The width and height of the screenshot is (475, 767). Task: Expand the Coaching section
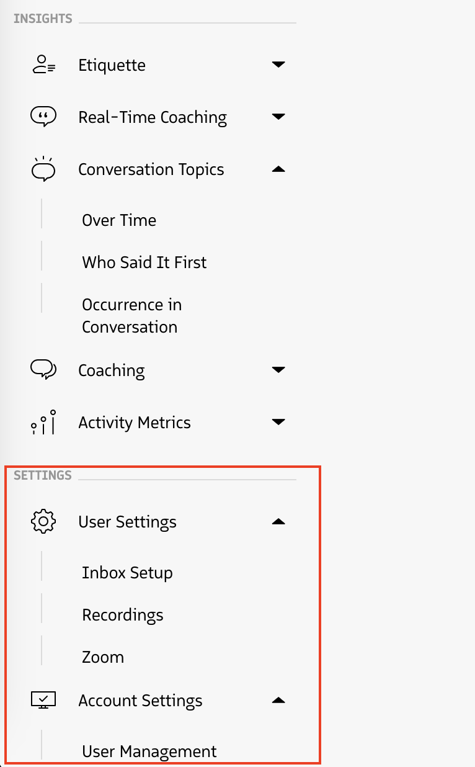(x=278, y=369)
